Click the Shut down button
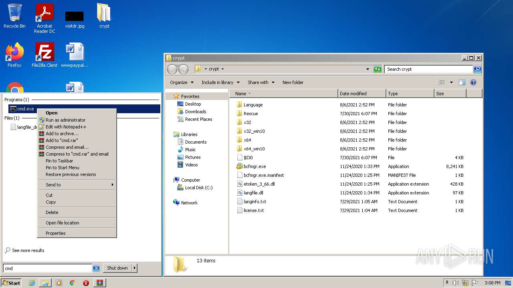513x288 pixels. tap(117, 268)
